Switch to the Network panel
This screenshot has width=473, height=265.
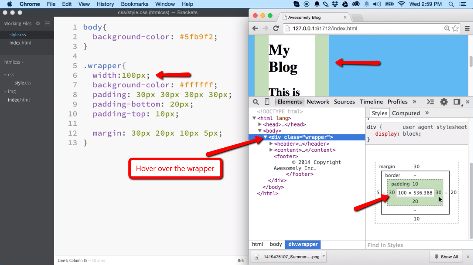pos(318,102)
